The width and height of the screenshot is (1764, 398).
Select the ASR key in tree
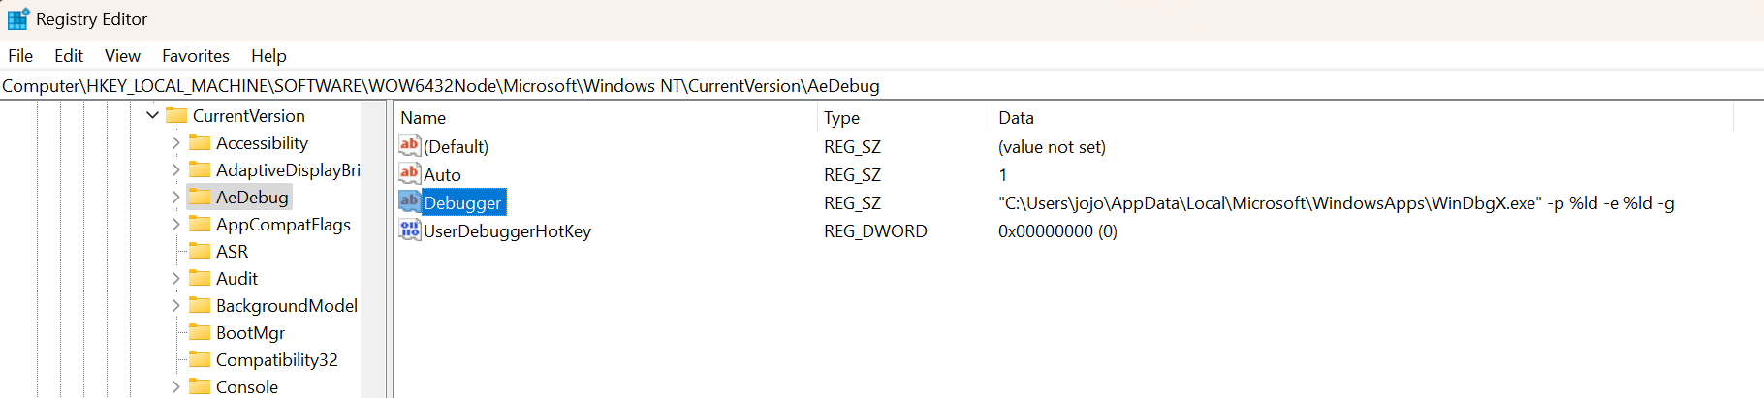pyautogui.click(x=232, y=251)
